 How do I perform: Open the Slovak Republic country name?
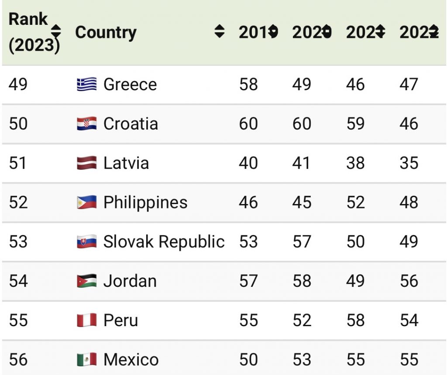click(x=164, y=242)
